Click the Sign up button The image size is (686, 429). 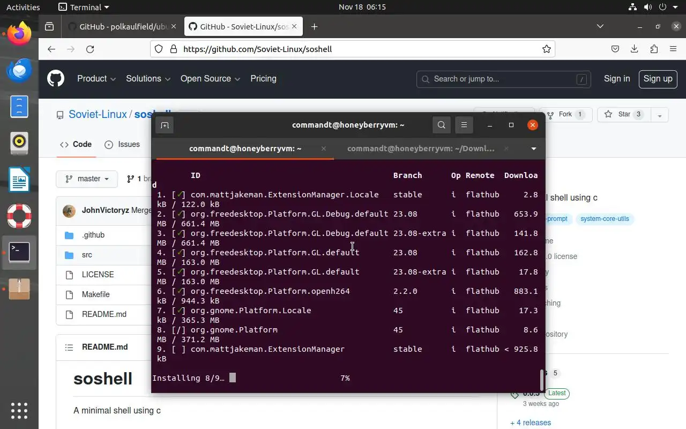pos(658,79)
